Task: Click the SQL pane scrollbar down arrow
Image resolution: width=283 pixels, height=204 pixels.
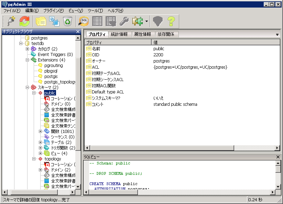Action: [x=278, y=186]
